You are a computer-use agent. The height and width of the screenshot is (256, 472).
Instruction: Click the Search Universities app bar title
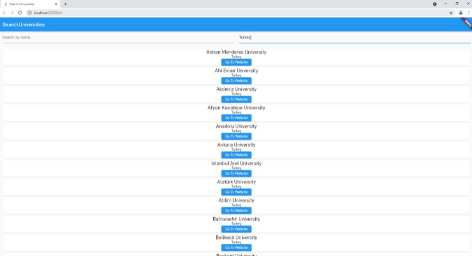tap(23, 24)
